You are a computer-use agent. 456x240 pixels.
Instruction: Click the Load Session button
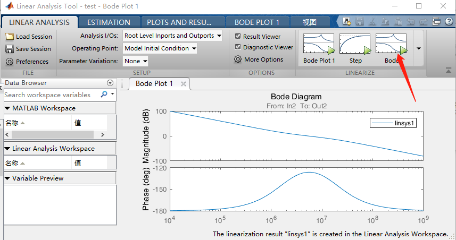click(29, 37)
